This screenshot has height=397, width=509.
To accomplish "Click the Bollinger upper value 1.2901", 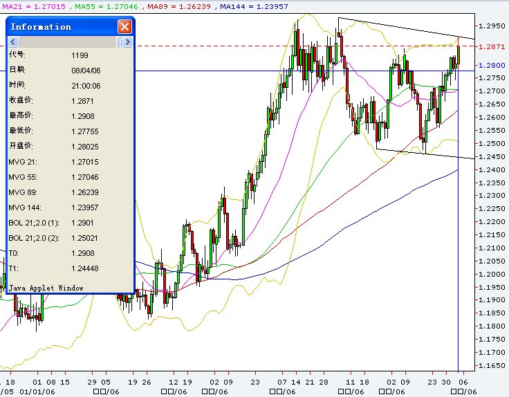I will click(82, 223).
